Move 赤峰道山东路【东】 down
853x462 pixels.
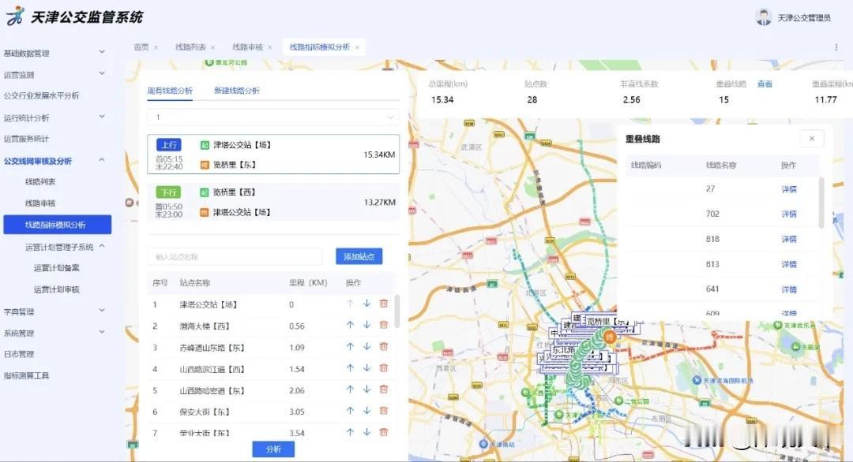(x=366, y=346)
